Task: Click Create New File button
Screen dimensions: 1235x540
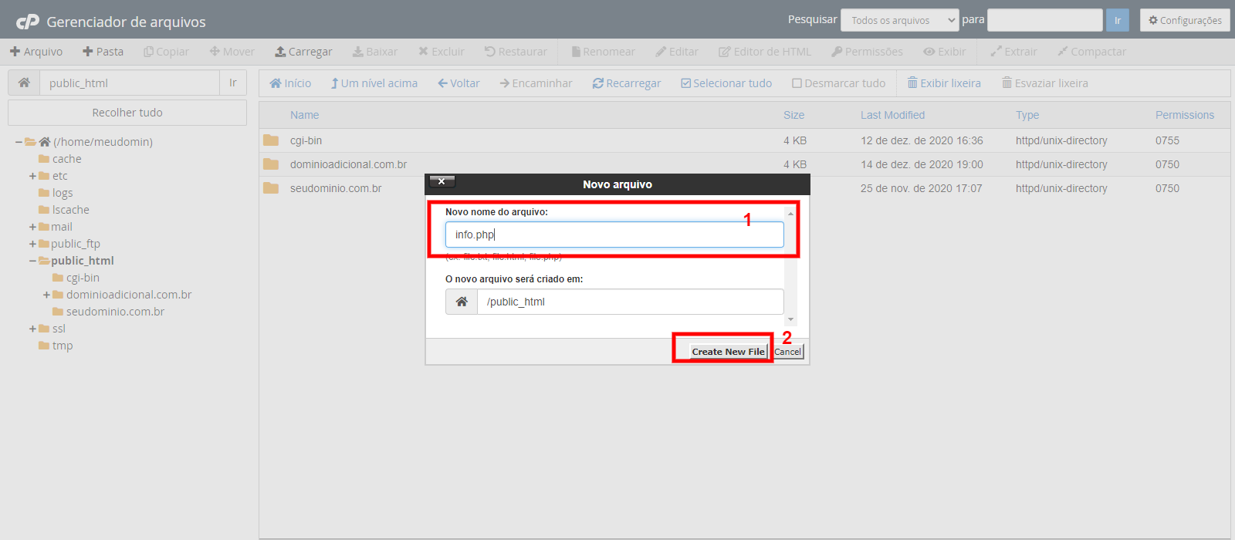Action: (x=728, y=352)
